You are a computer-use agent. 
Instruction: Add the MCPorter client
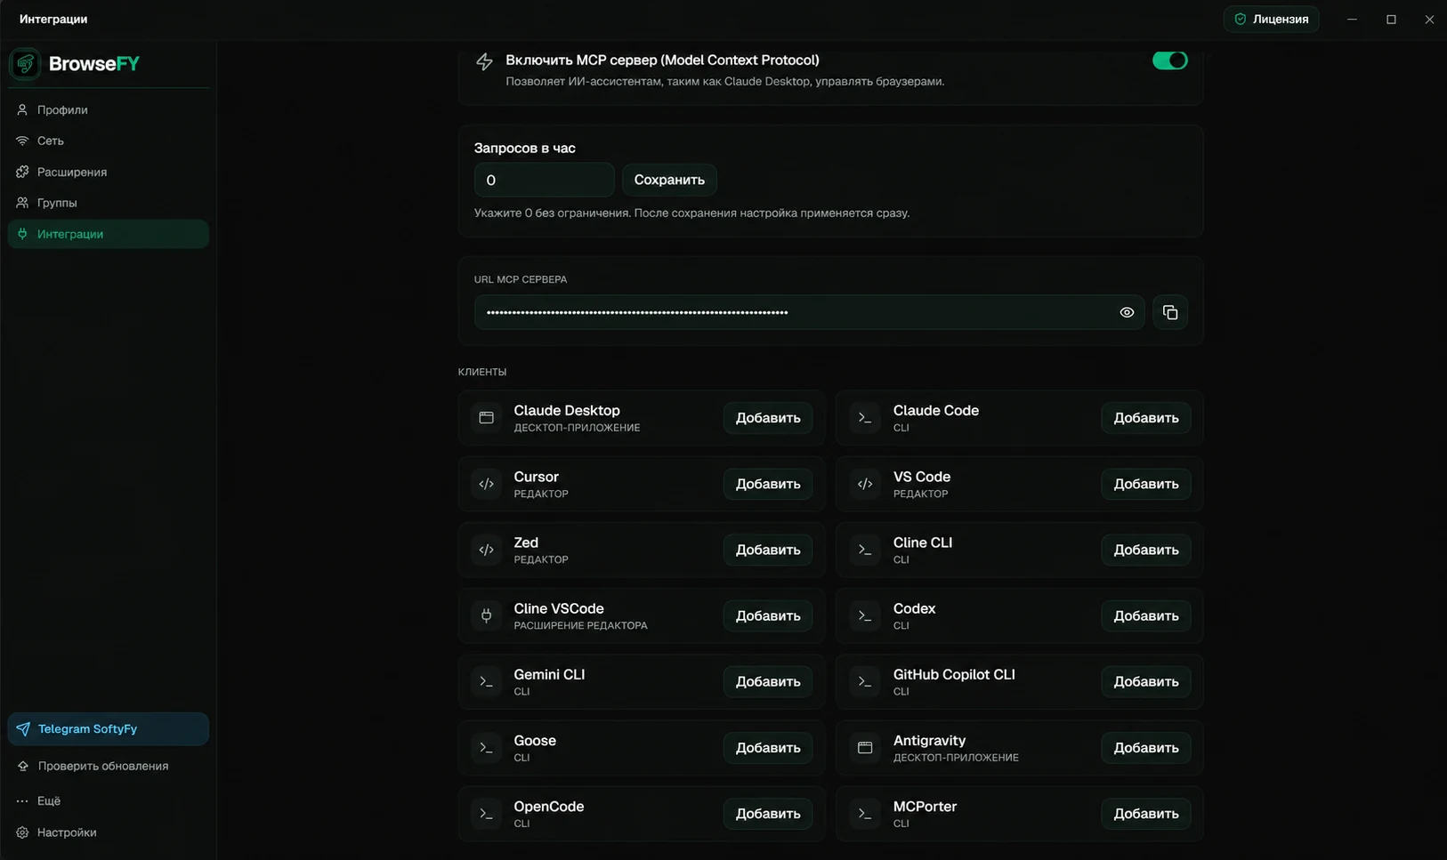click(1146, 813)
